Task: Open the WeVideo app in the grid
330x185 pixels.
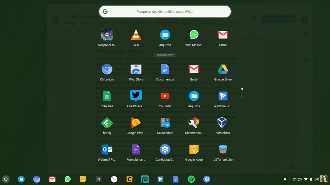Action: click(x=223, y=96)
